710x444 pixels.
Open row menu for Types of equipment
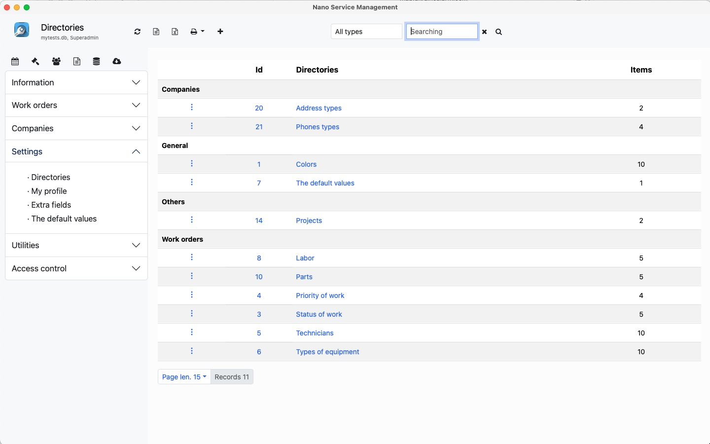pos(192,351)
